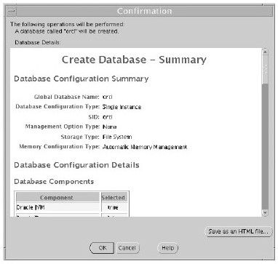
Task: Select the Create Database - Summary heading
Action: coord(134,60)
